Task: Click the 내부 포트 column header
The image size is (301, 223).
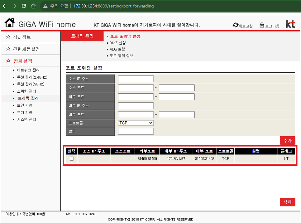Action: click(204, 151)
